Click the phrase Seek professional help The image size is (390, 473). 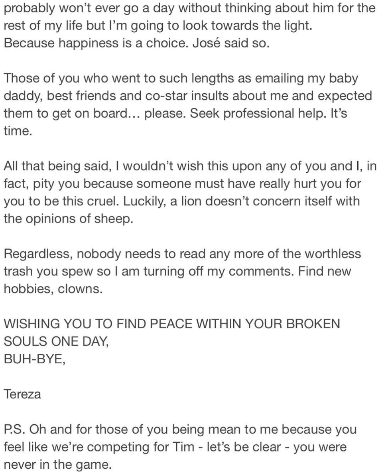[x=255, y=113]
